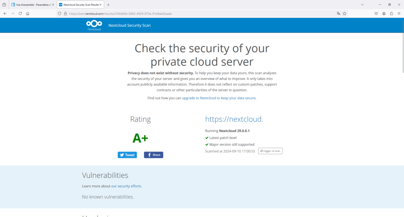The width and height of the screenshot is (404, 217).
Task: Open the upgrade to Nextcloud link
Action: point(219,98)
